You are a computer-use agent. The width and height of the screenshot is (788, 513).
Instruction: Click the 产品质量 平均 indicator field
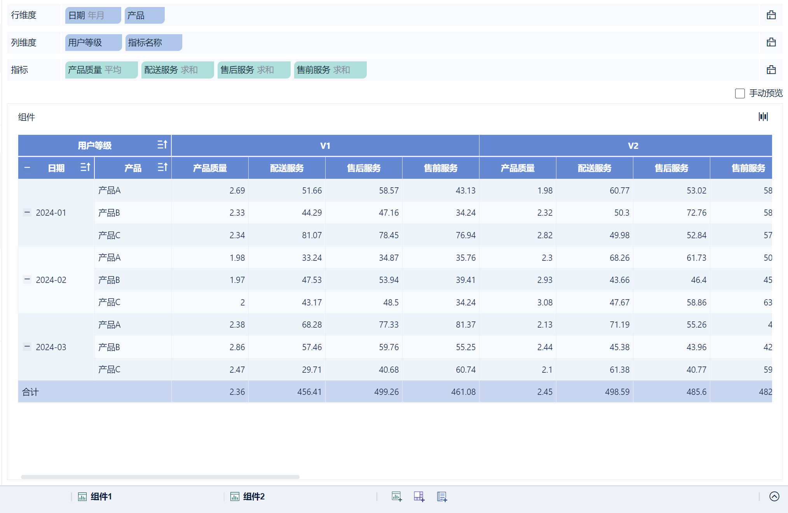(101, 70)
